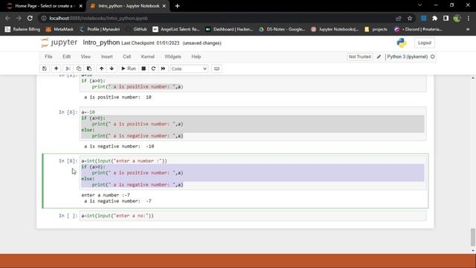This screenshot has height=268, width=476.
Task: Run the selected cell
Action: 129,68
